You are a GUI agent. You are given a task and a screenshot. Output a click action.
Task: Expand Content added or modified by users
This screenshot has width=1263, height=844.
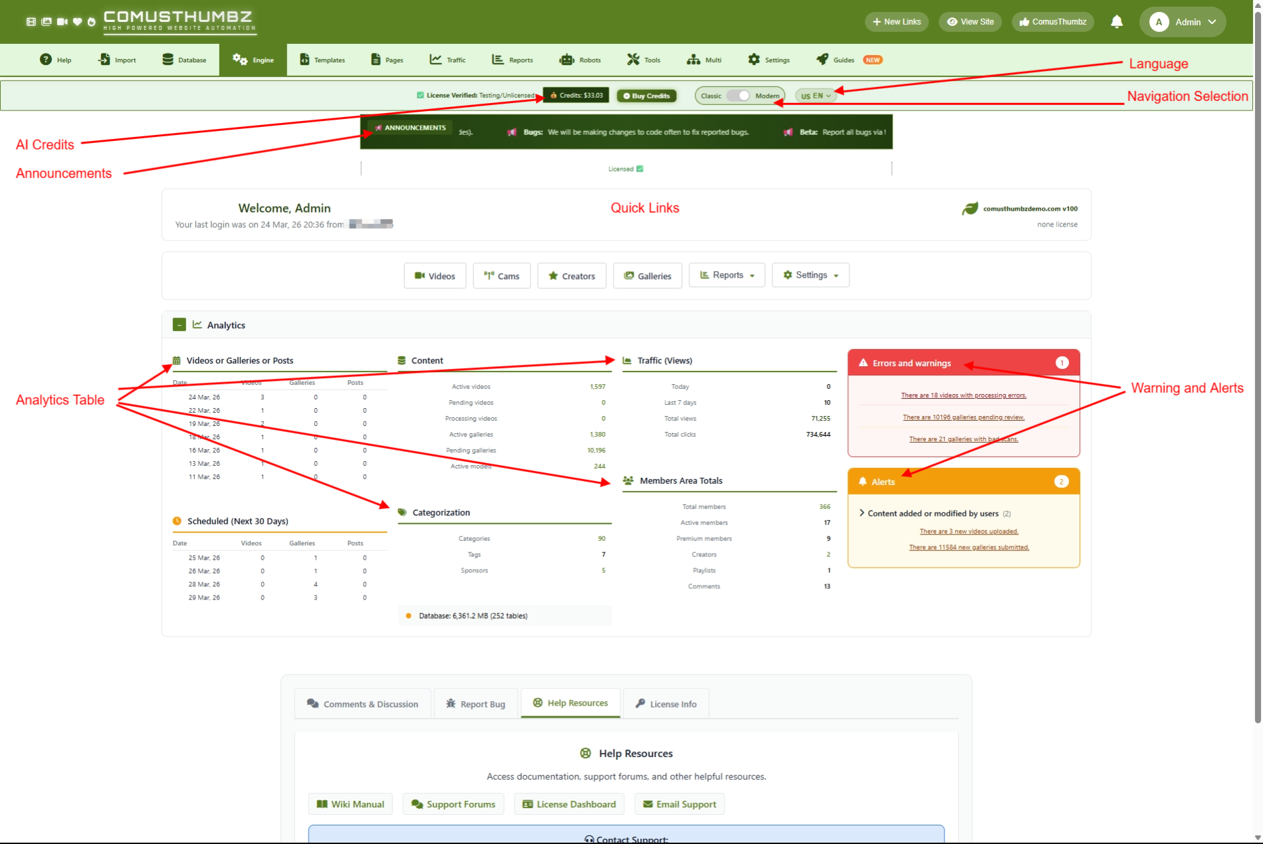coord(861,513)
